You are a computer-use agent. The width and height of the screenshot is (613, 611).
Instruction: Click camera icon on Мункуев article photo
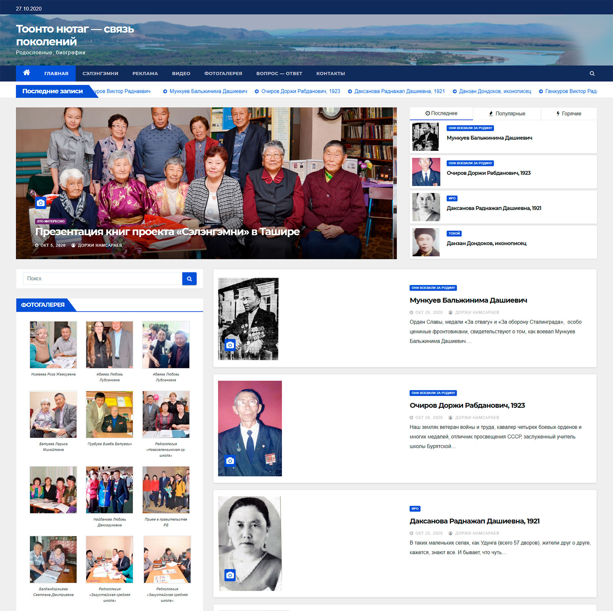click(x=230, y=345)
